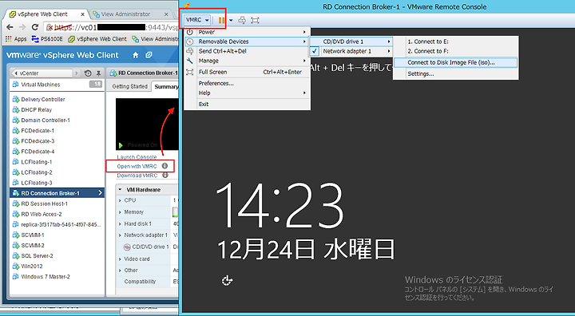575x316 pixels.
Task: Switch to Summary tab
Action: coord(166,86)
